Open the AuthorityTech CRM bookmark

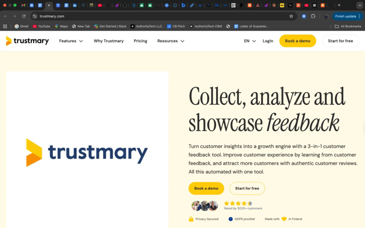pyautogui.click(x=206, y=26)
